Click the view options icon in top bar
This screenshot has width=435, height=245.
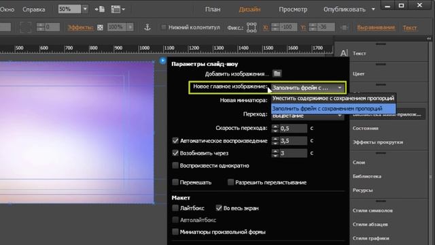[x=118, y=10]
